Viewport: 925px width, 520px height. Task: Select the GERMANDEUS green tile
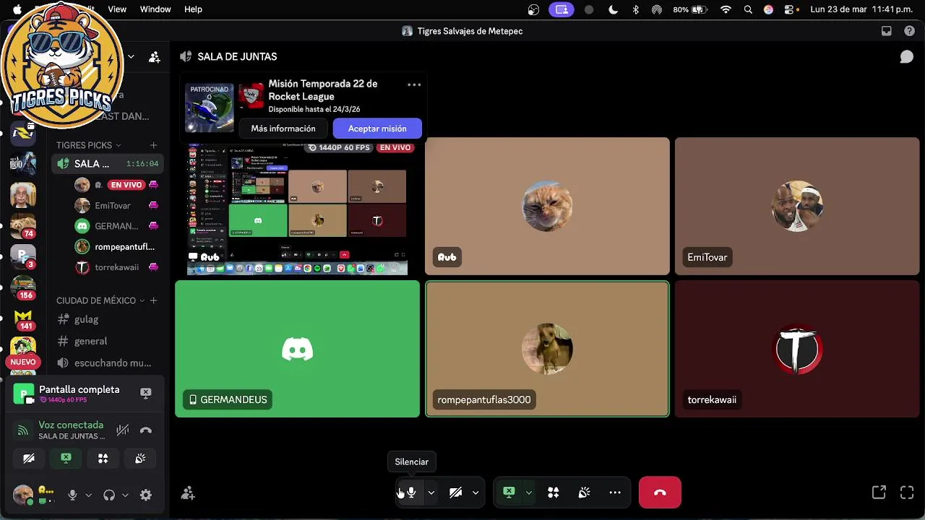coord(297,349)
